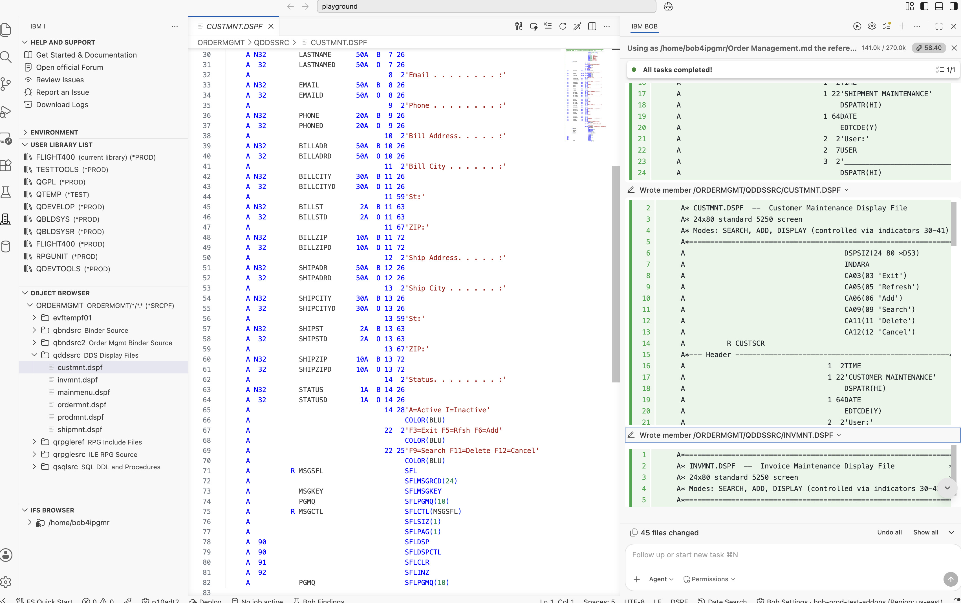Open IBM BOB settings gear
This screenshot has width=961, height=603.
tap(872, 26)
